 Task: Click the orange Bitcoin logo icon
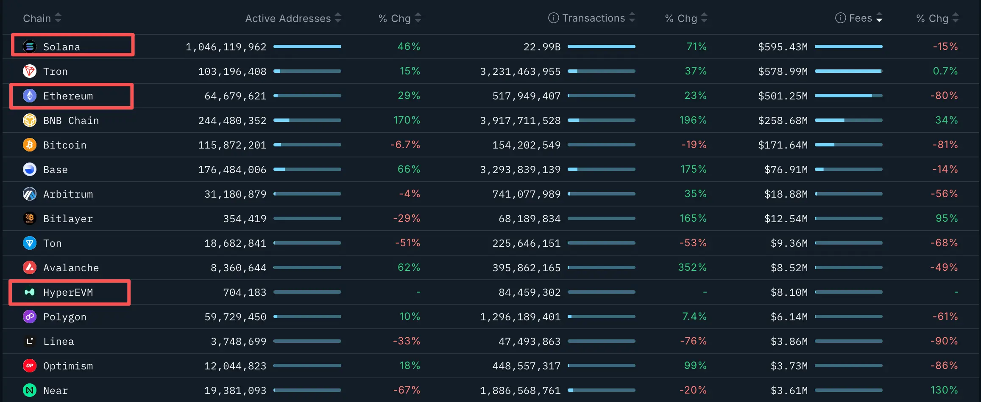(x=29, y=145)
